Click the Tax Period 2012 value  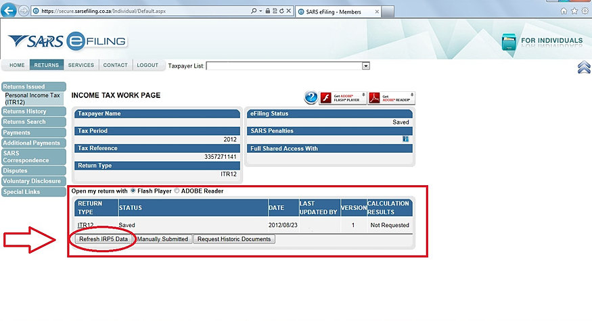(230, 140)
